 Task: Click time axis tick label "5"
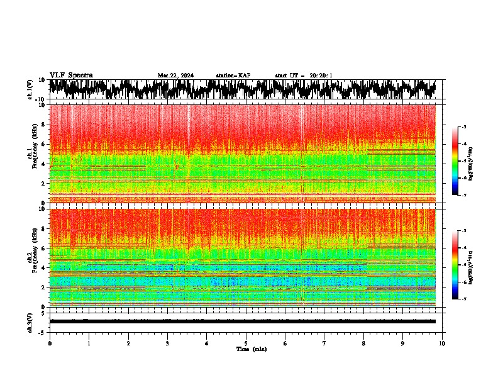pos(246,343)
